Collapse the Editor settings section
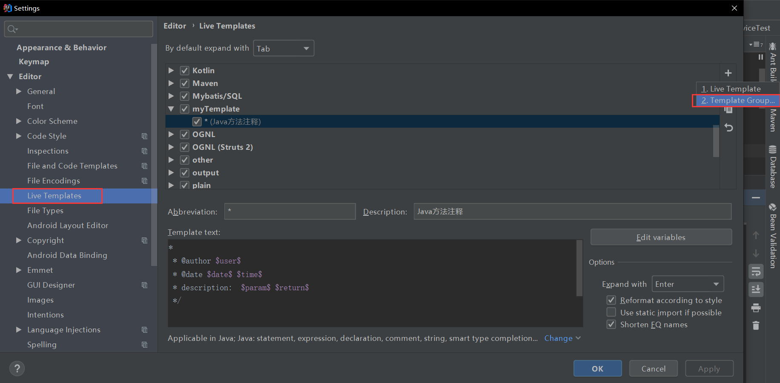This screenshot has height=383, width=780. [x=10, y=77]
